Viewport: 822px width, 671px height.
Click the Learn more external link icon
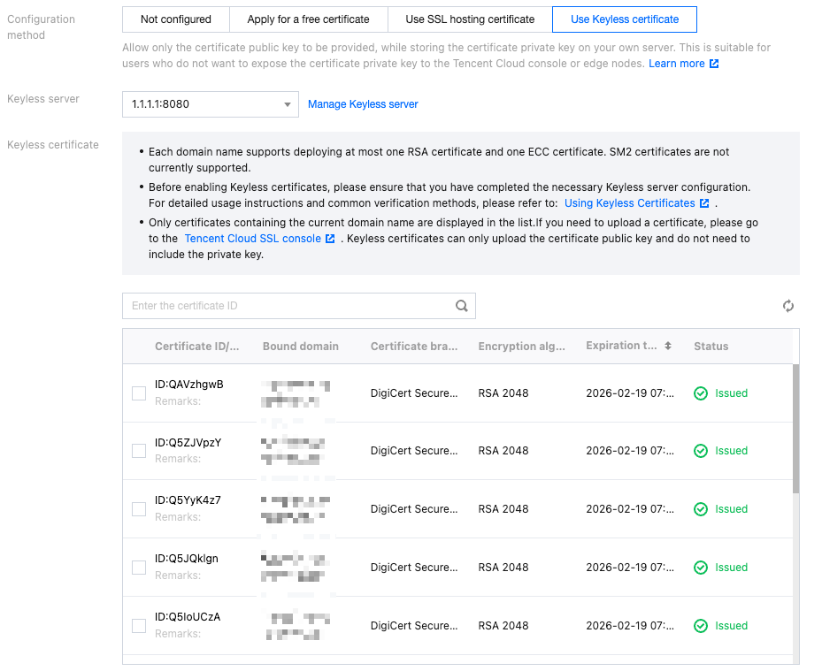714,64
